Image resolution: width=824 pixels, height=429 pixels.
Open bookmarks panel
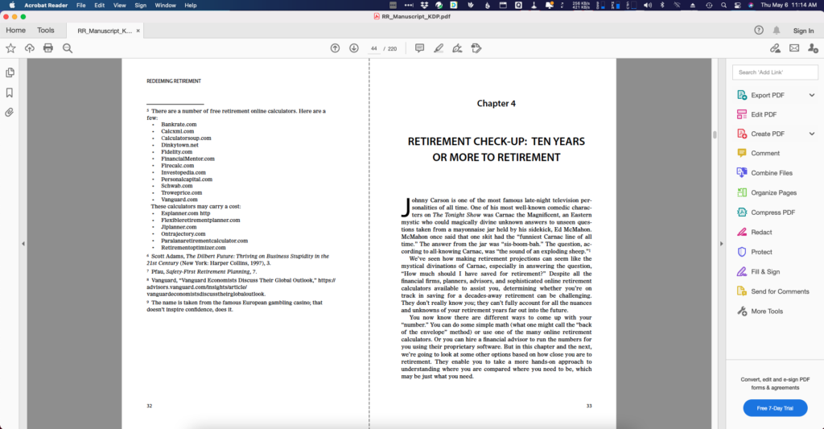10,93
